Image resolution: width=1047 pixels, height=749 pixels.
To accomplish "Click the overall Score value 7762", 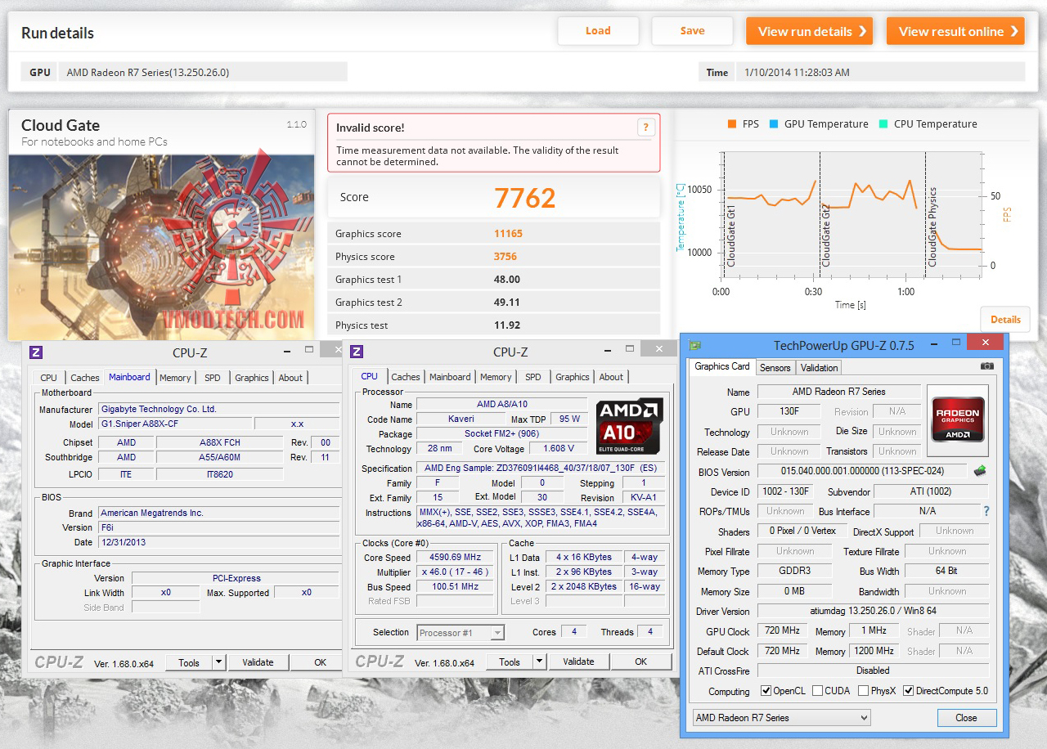I will [525, 198].
